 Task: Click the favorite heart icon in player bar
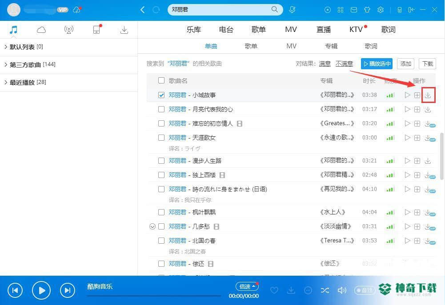click(274, 290)
